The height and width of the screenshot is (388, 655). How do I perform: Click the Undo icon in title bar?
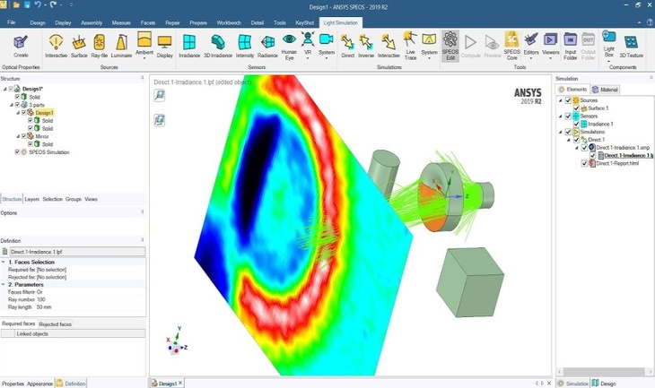(38, 5)
